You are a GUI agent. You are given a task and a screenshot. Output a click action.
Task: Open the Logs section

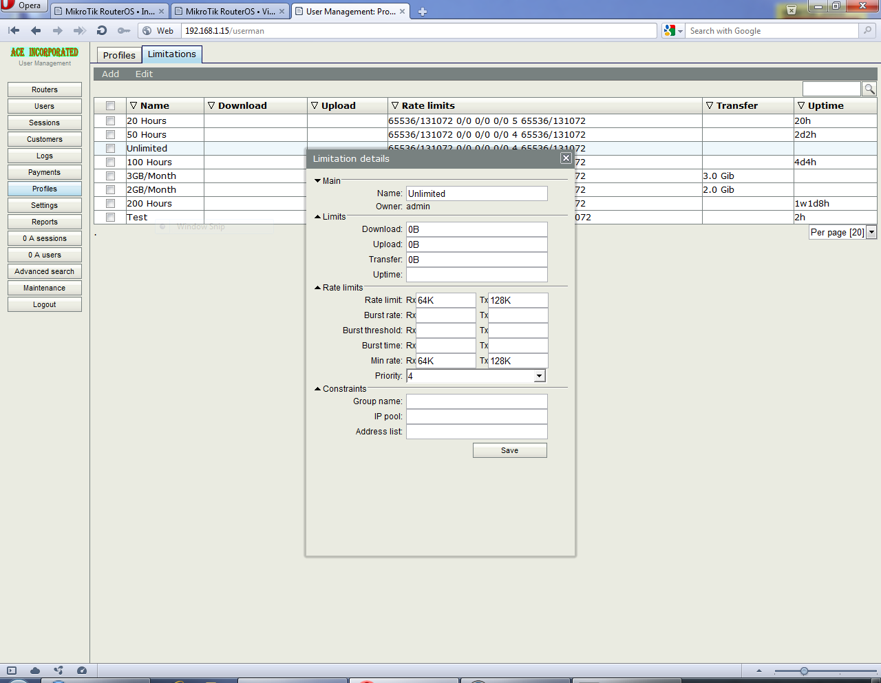(45, 156)
